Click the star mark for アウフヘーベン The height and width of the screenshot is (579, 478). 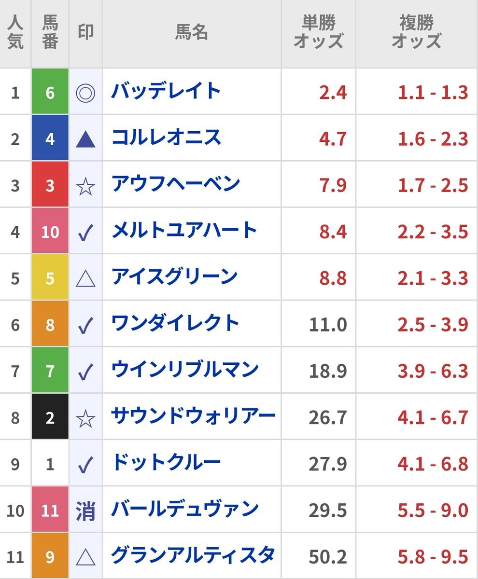coord(85,186)
